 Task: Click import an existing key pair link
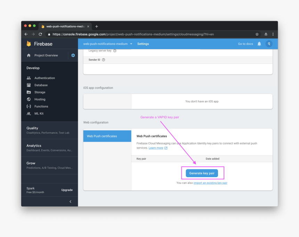click(x=210, y=183)
